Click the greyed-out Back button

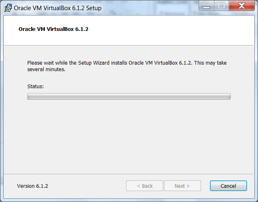pos(144,186)
